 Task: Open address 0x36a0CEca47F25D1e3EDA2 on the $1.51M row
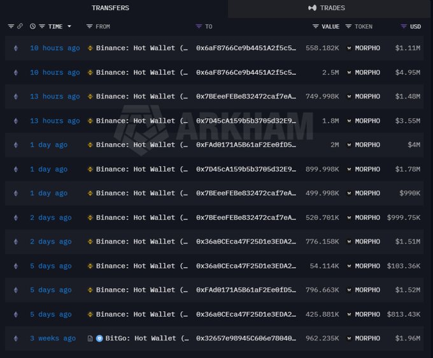(246, 242)
